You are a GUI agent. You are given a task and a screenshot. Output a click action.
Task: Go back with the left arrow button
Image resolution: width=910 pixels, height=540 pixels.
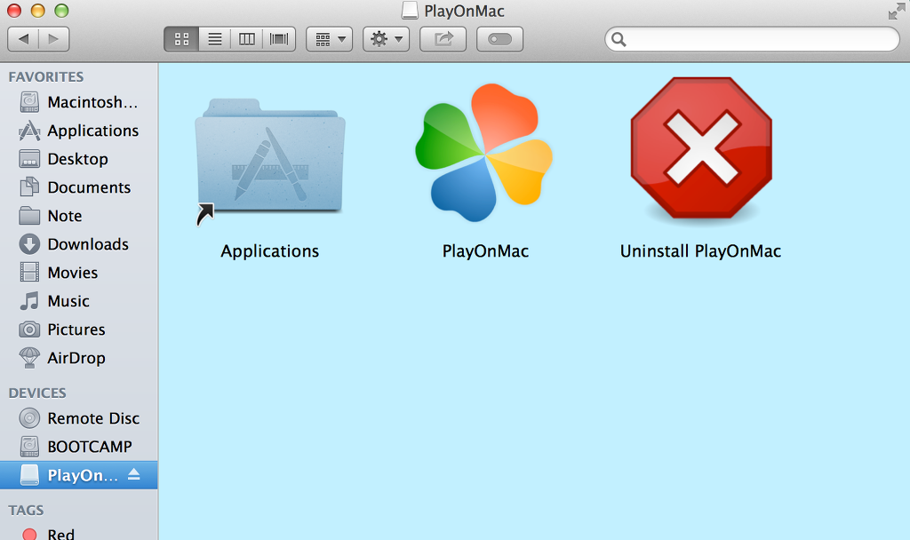pos(23,39)
